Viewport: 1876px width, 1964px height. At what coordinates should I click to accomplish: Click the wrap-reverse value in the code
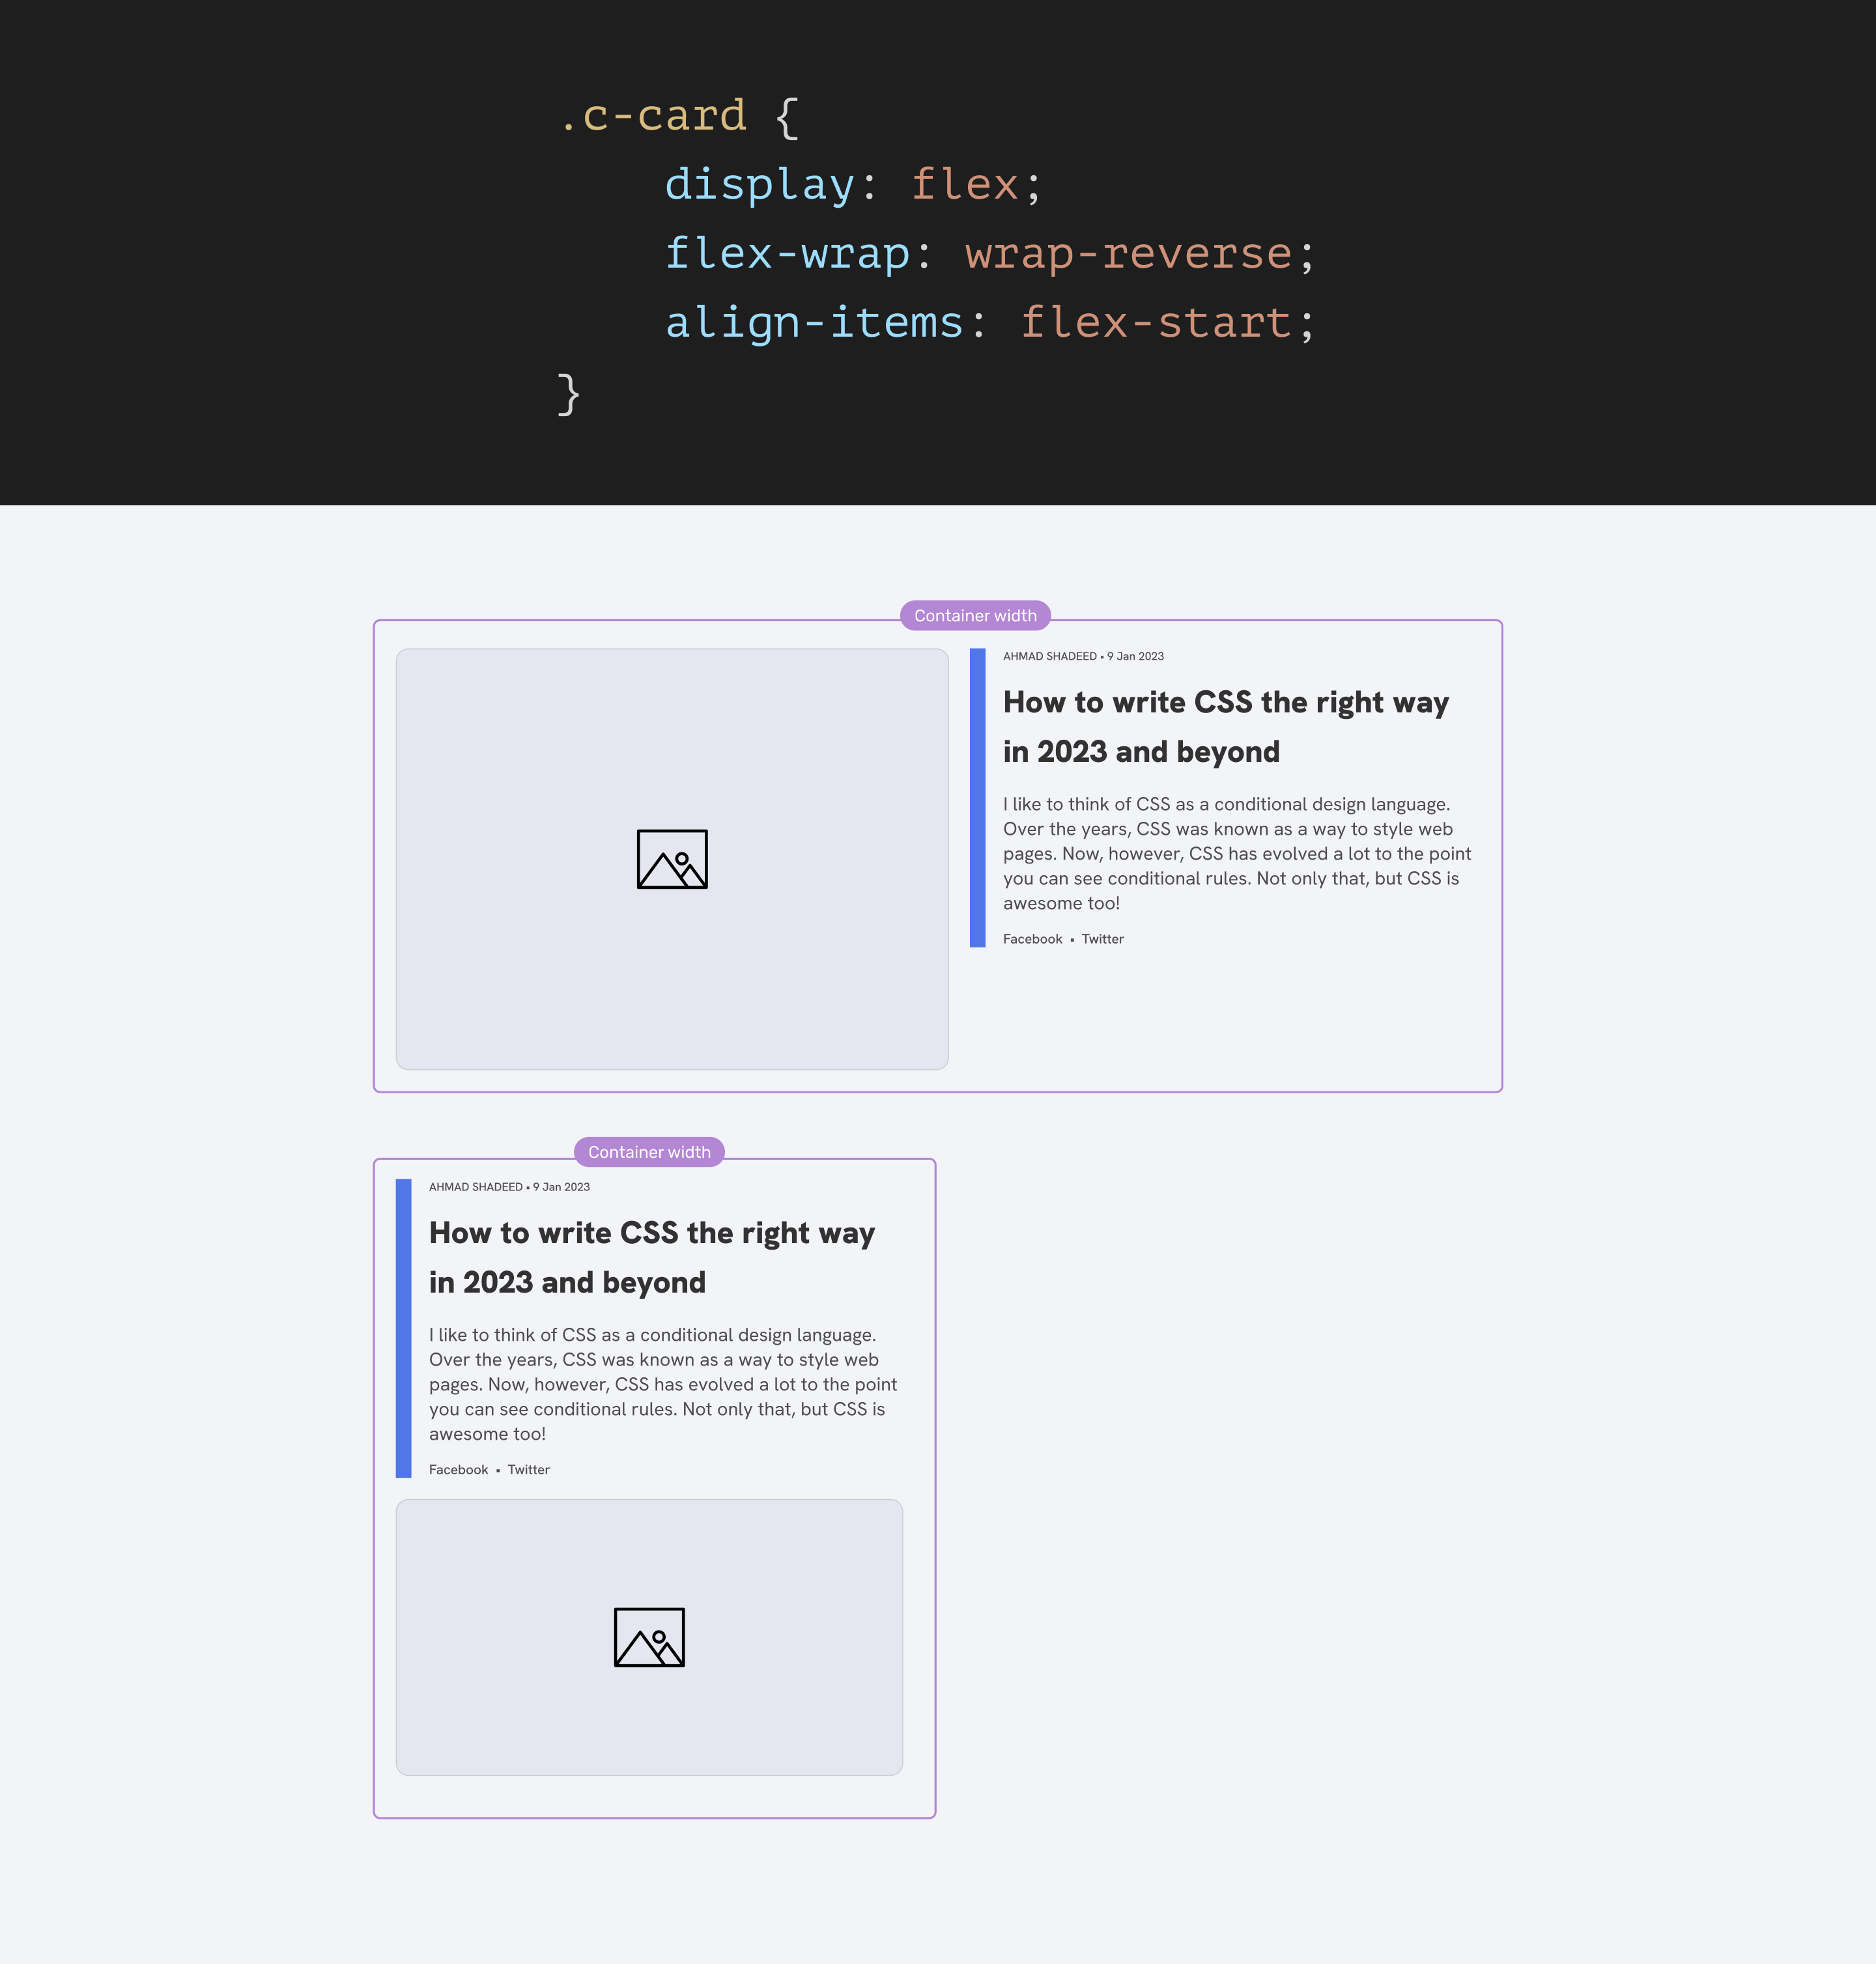(1128, 253)
